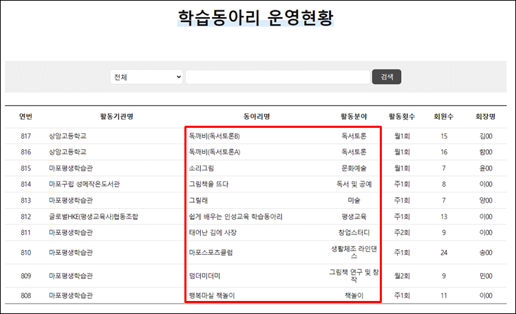Click member count 16 in row 816

444,152
